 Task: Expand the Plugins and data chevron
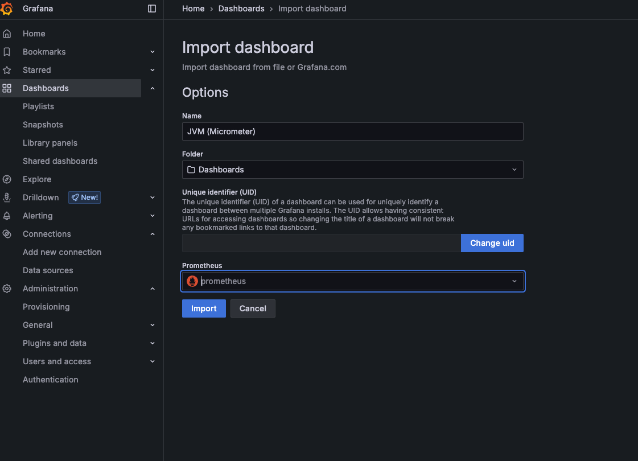tap(152, 343)
